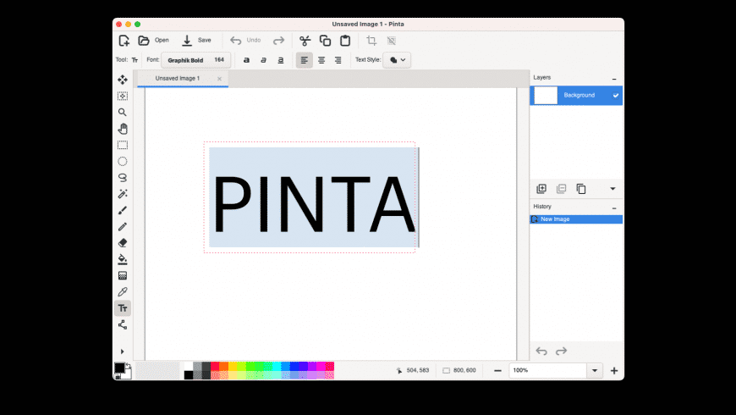Zoom out with the minus button
Image resolution: width=736 pixels, height=415 pixels.
497,371
